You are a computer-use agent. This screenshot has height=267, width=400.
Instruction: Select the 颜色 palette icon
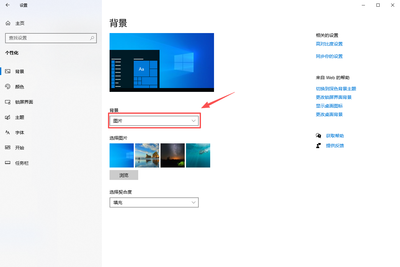coord(8,87)
